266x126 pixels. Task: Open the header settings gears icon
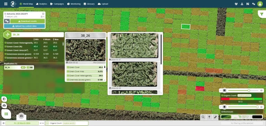pos(254,4)
